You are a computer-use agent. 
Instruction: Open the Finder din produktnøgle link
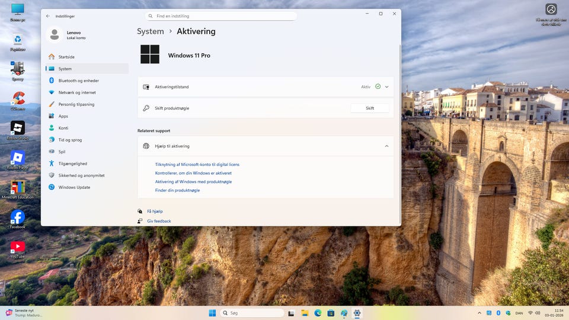177,190
